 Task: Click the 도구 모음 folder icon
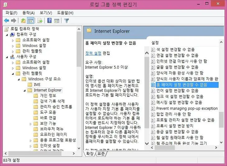pos(36,112)
